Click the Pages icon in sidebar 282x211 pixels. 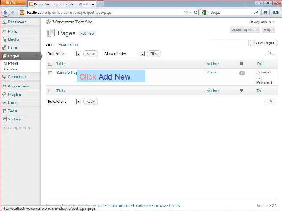4,56
